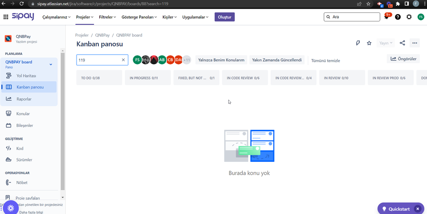Viewport: 427px width, 214px height.
Task: Expand the QNBPAY board switcher chevron
Action: pos(51,64)
